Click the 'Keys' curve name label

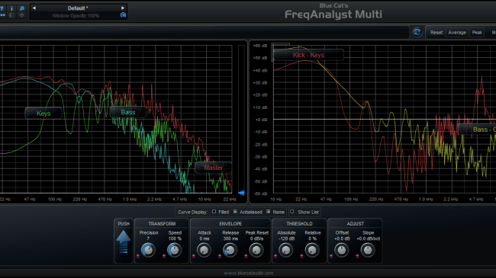point(43,113)
